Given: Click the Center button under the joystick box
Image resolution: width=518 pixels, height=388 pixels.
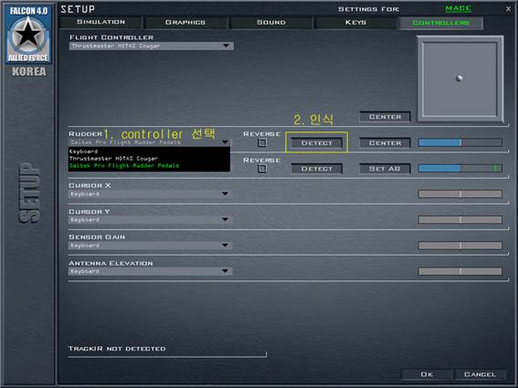Looking at the screenshot, I should point(385,117).
